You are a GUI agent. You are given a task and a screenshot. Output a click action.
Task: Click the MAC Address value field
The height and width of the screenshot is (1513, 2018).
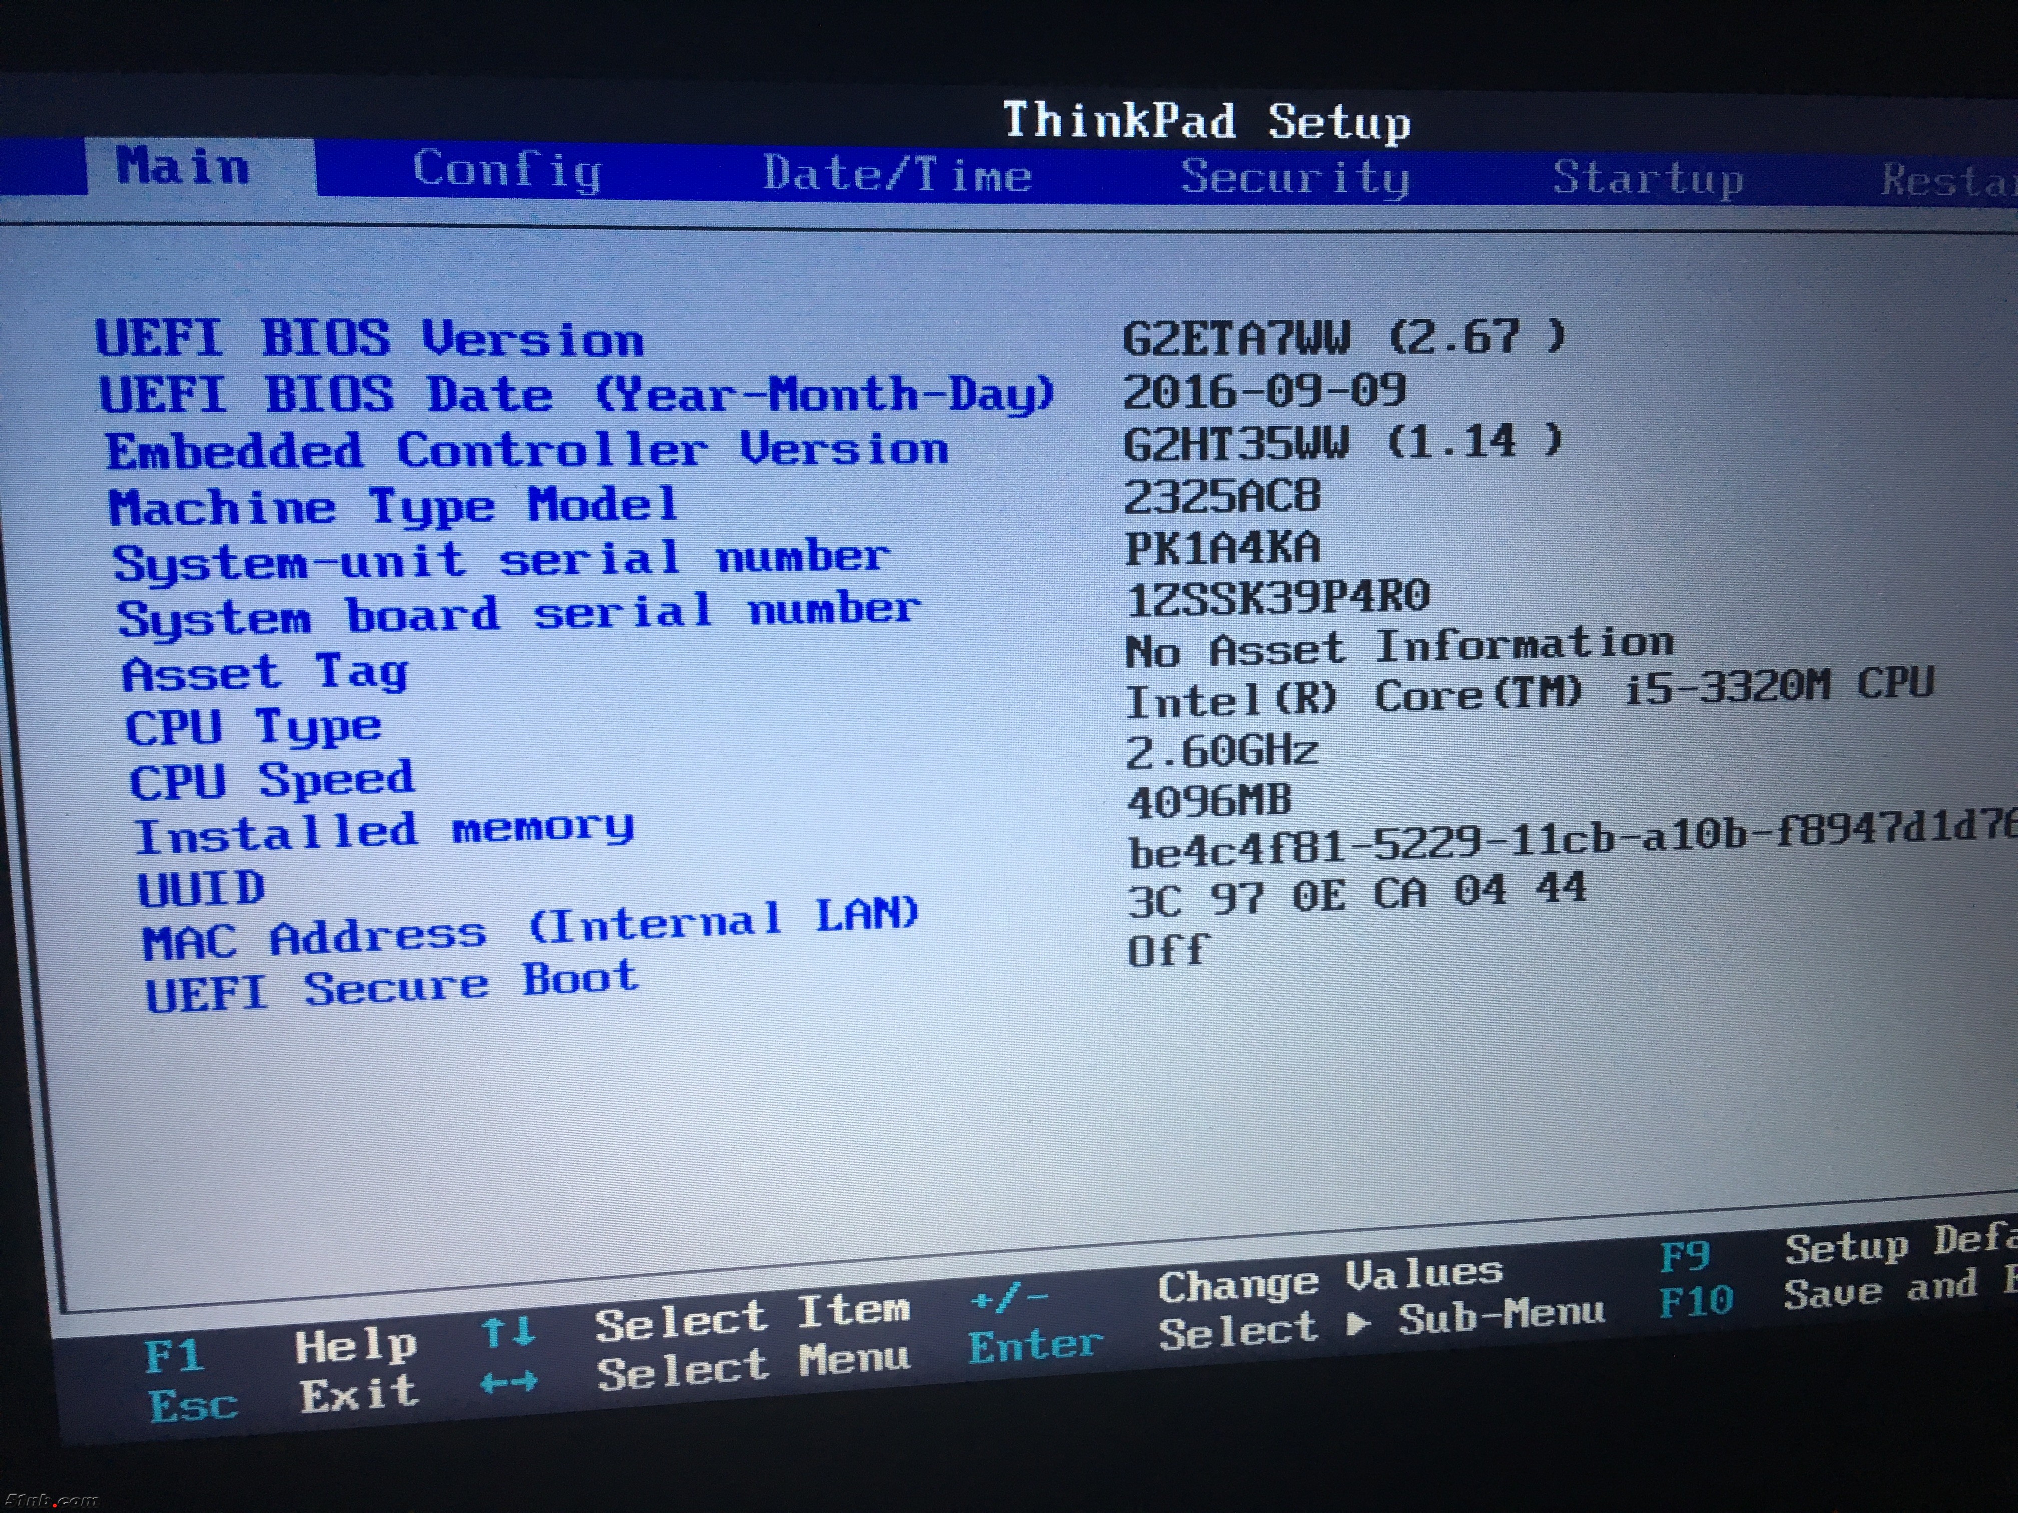(x=1356, y=893)
